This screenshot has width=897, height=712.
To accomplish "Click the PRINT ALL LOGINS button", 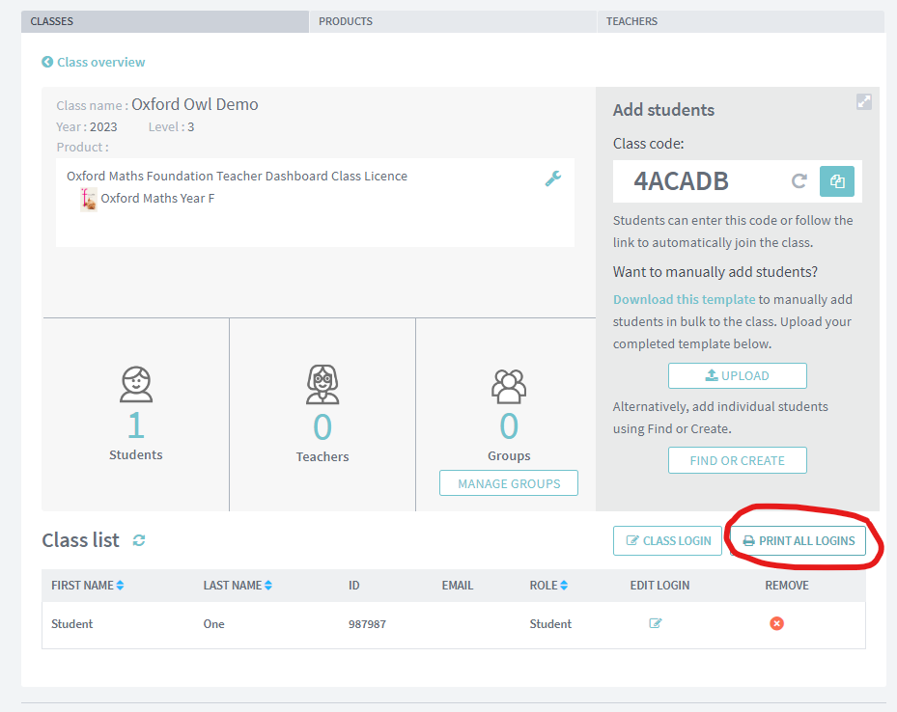I will (x=802, y=541).
